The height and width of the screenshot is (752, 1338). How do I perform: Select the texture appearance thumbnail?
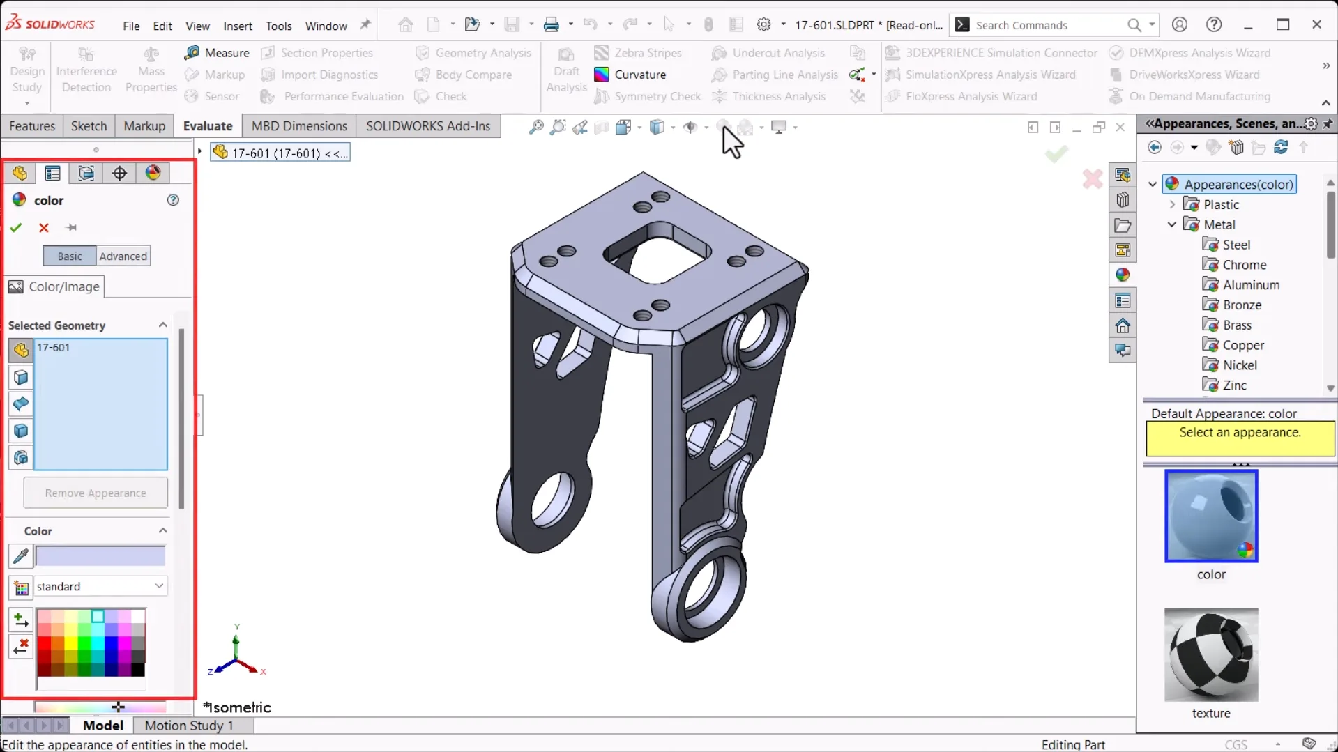[x=1210, y=654]
